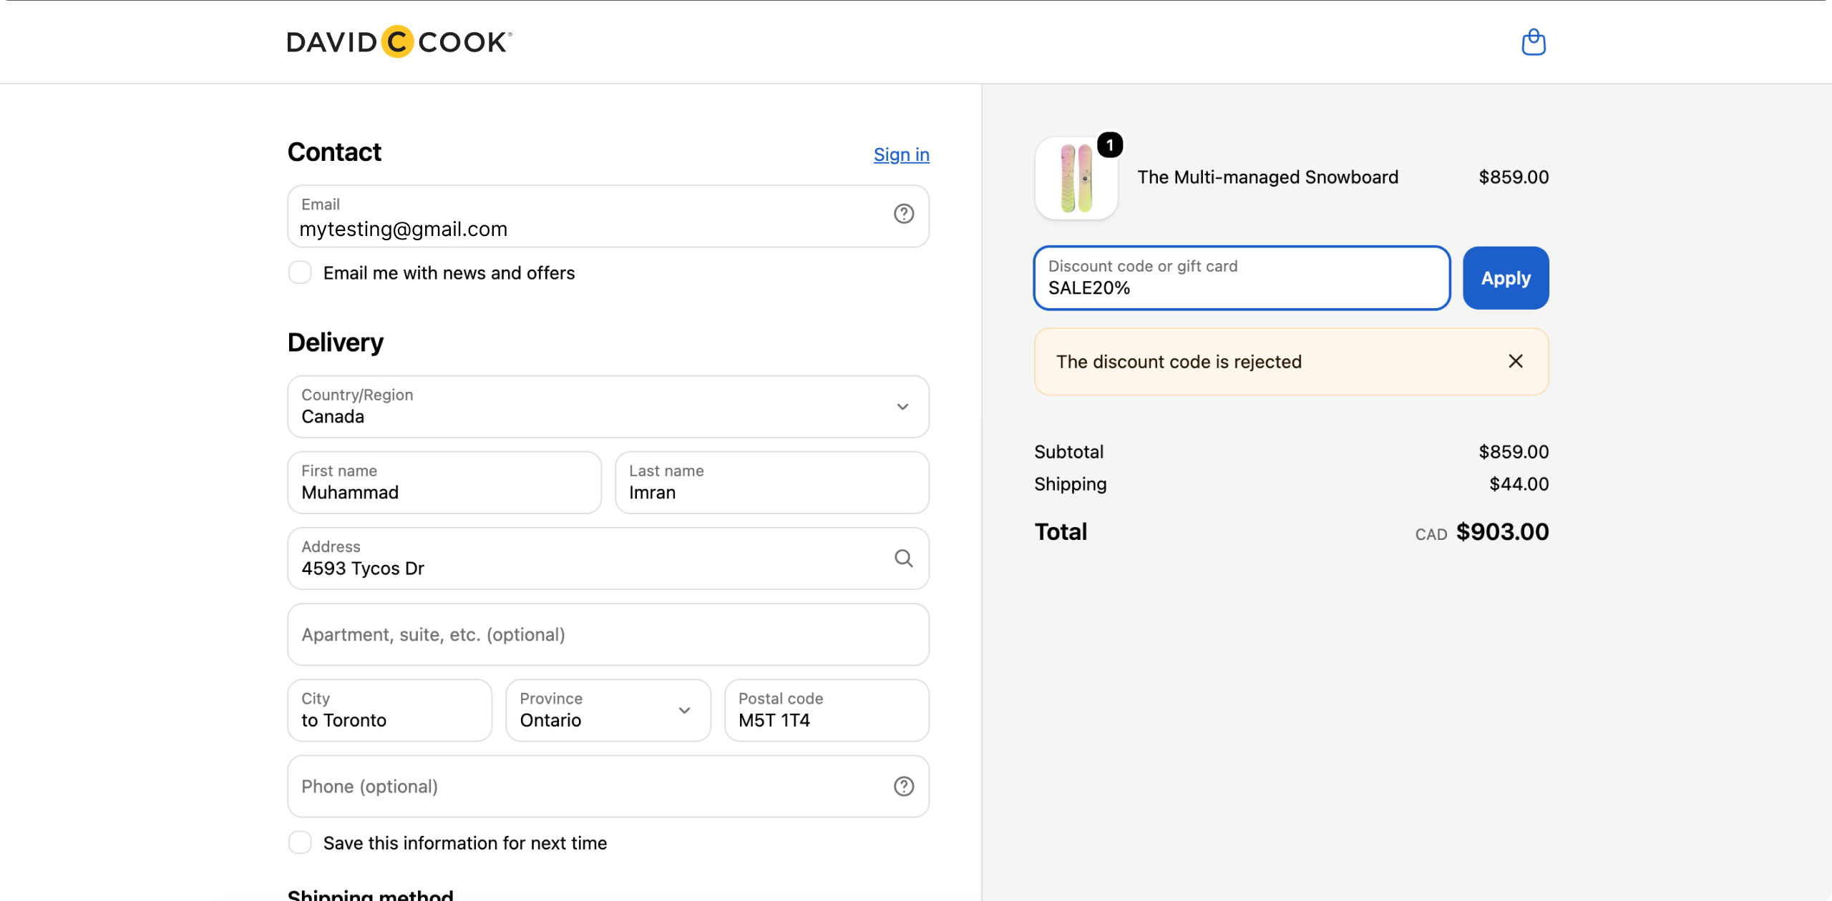This screenshot has width=1832, height=901.
Task: Check Save this information for next time
Action: (300, 842)
